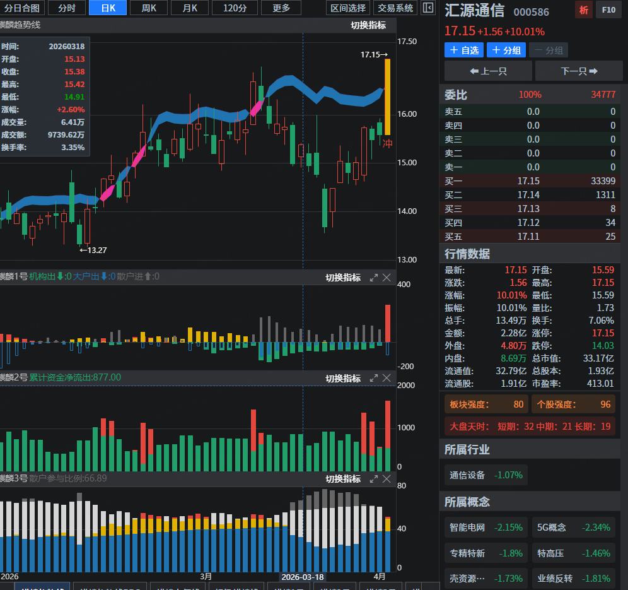The height and width of the screenshot is (590, 628).
Task: Close the 麒麟3号 indicator panel
Action: (387, 479)
